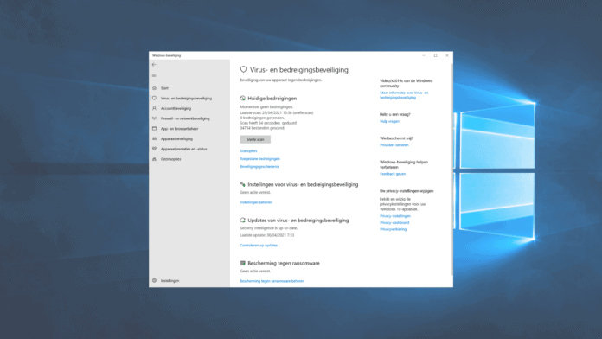Click the Start home icon in sidebar
Screen dimensions: 602x339
154,88
